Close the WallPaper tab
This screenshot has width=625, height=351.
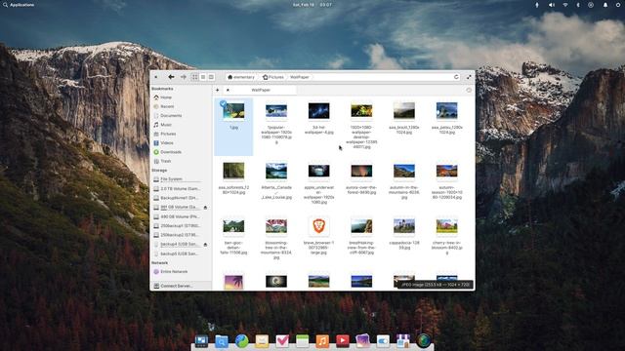[228, 91]
